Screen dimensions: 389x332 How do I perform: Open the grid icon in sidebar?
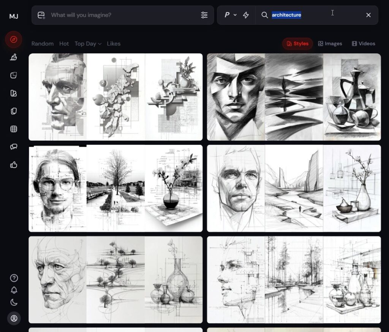[14, 129]
